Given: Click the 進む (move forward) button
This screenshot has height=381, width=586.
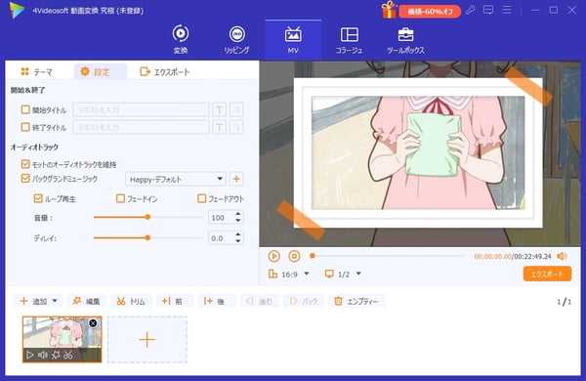Looking at the screenshot, I should pos(259,301).
